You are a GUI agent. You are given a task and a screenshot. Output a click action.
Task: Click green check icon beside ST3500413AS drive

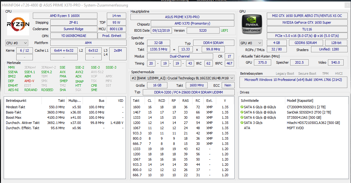pos(242,117)
